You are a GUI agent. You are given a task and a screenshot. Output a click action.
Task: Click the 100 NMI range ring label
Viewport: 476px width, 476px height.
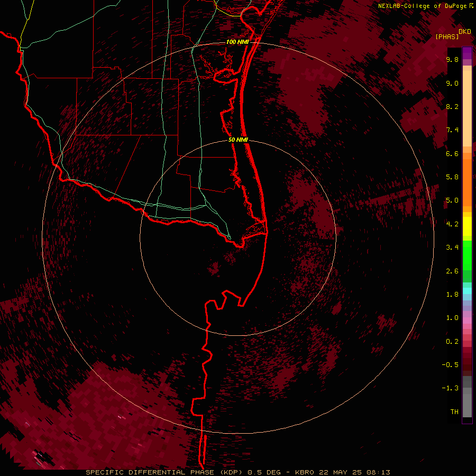pyautogui.click(x=237, y=42)
